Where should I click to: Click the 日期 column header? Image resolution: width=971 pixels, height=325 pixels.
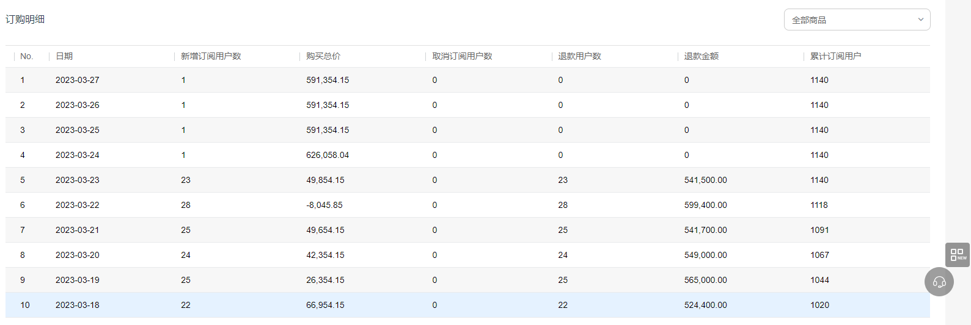[64, 56]
